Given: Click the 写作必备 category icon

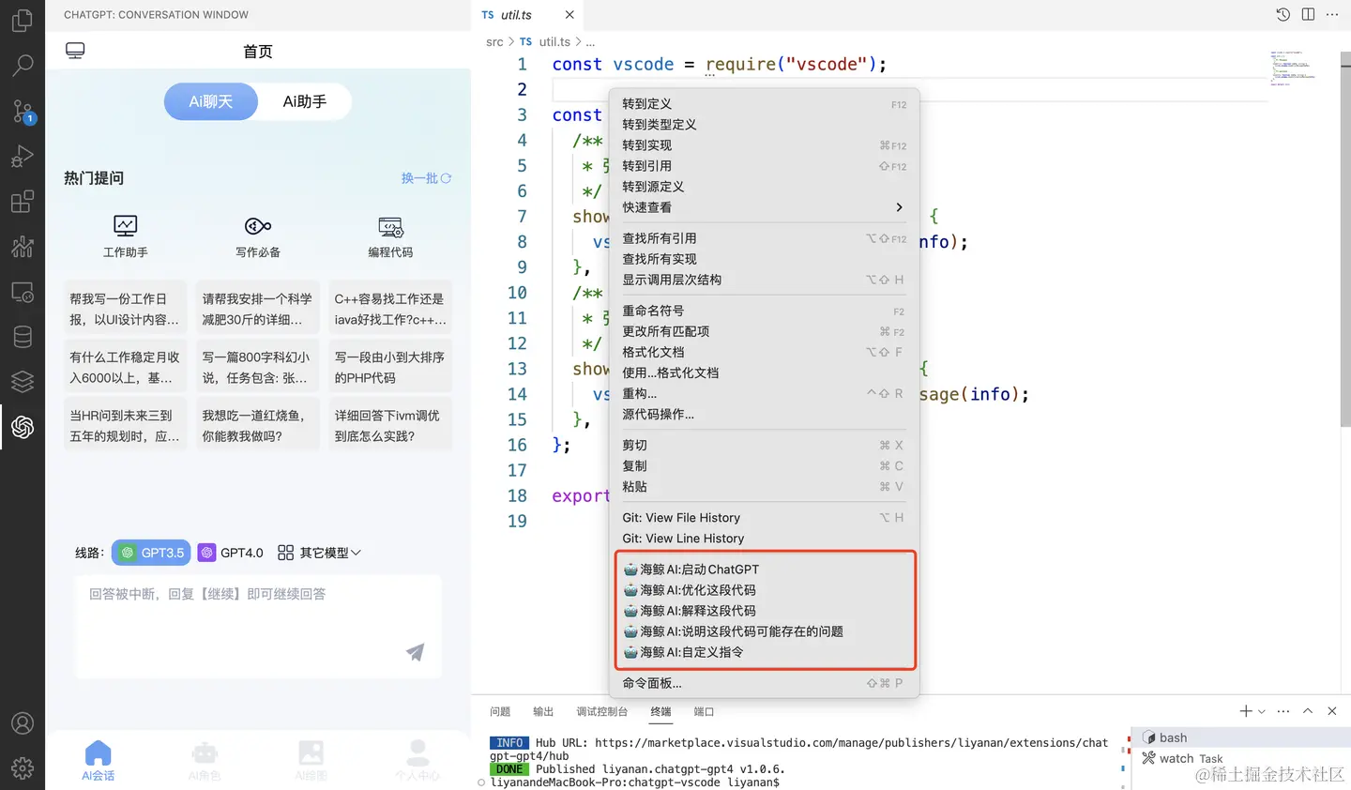Looking at the screenshot, I should pyautogui.click(x=258, y=225).
